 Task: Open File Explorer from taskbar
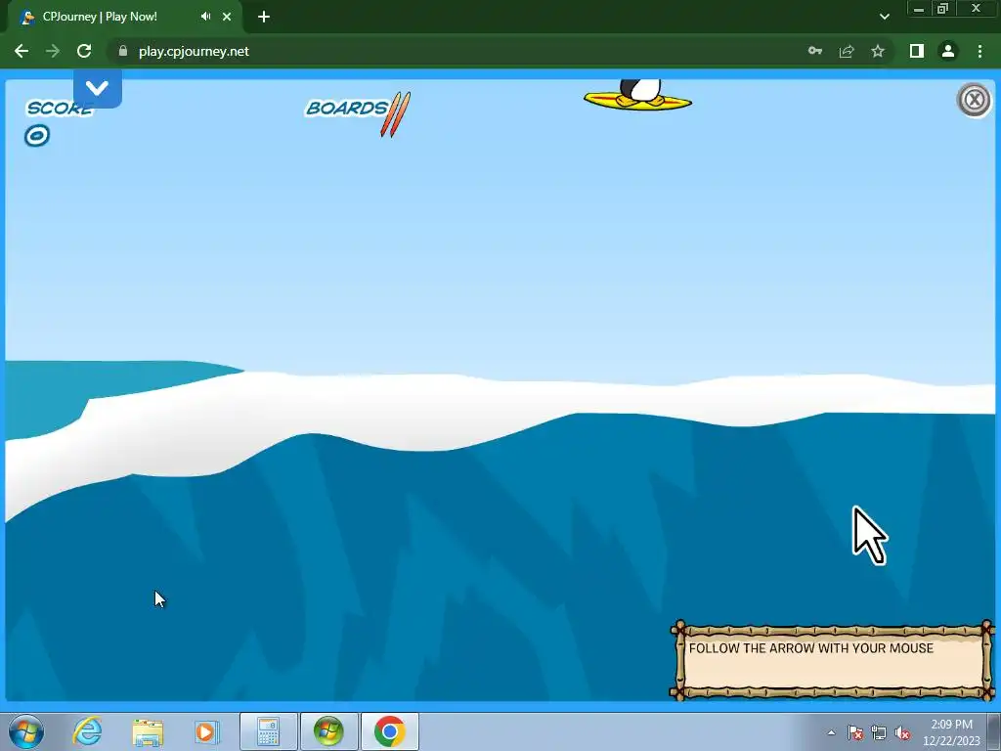[148, 731]
